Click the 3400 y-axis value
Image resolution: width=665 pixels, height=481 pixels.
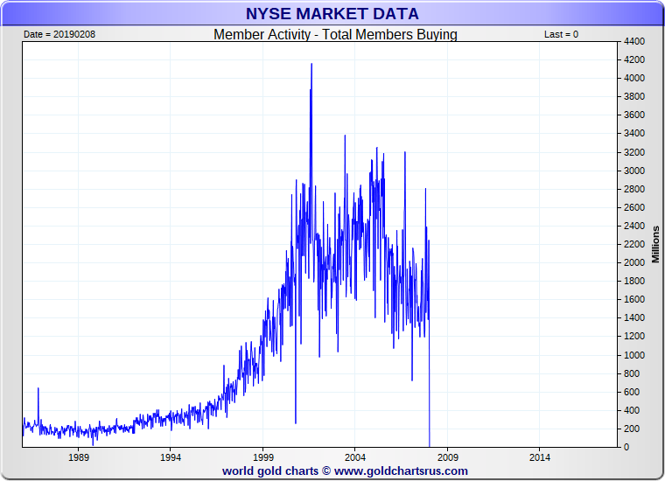[x=634, y=133]
